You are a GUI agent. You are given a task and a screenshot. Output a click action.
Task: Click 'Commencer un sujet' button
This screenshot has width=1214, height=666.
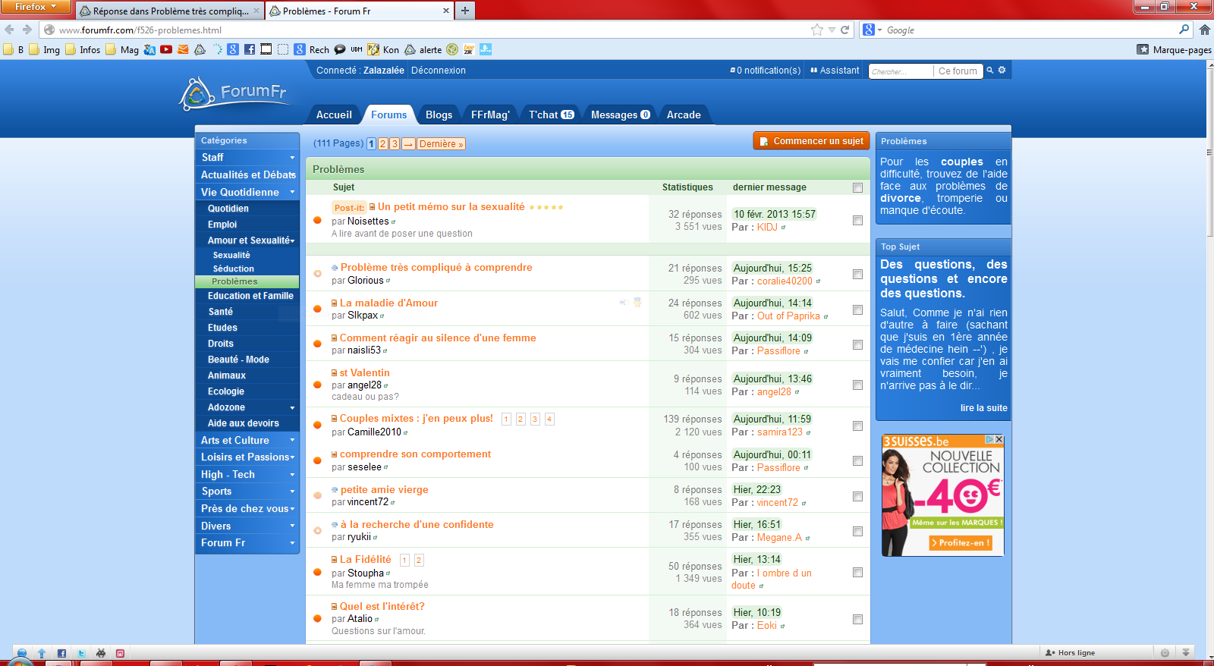pyautogui.click(x=810, y=141)
